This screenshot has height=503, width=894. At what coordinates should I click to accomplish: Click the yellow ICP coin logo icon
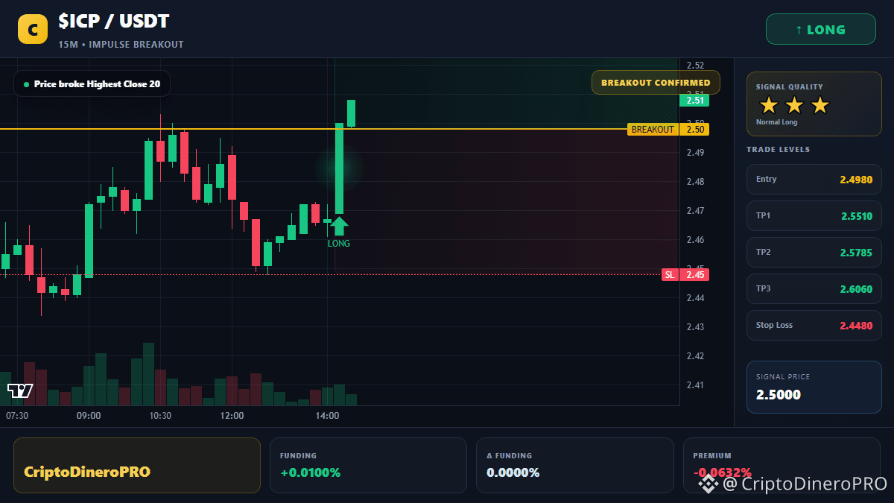click(33, 30)
